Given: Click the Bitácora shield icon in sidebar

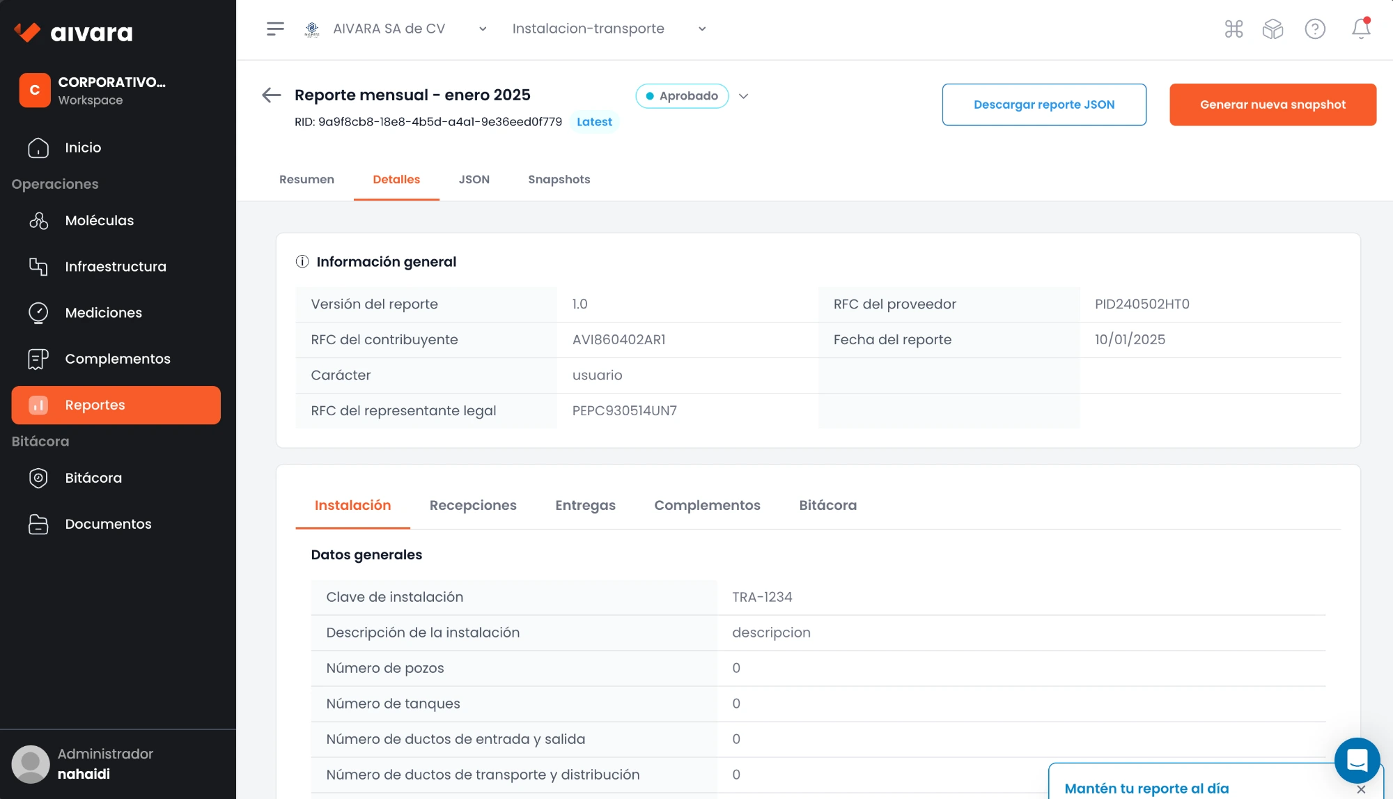Looking at the screenshot, I should pos(38,478).
